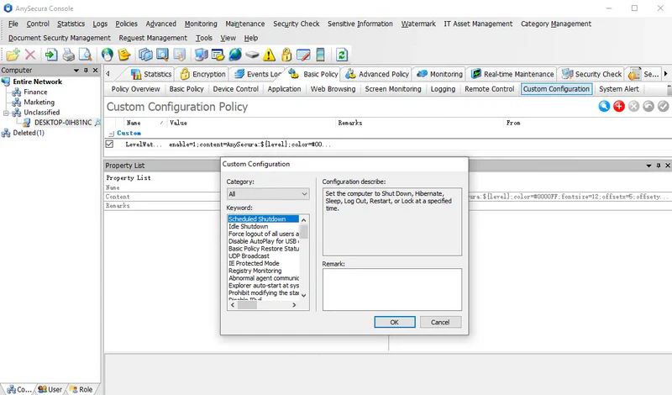Close the Computer panel
This screenshot has height=395, width=672.
95,71
